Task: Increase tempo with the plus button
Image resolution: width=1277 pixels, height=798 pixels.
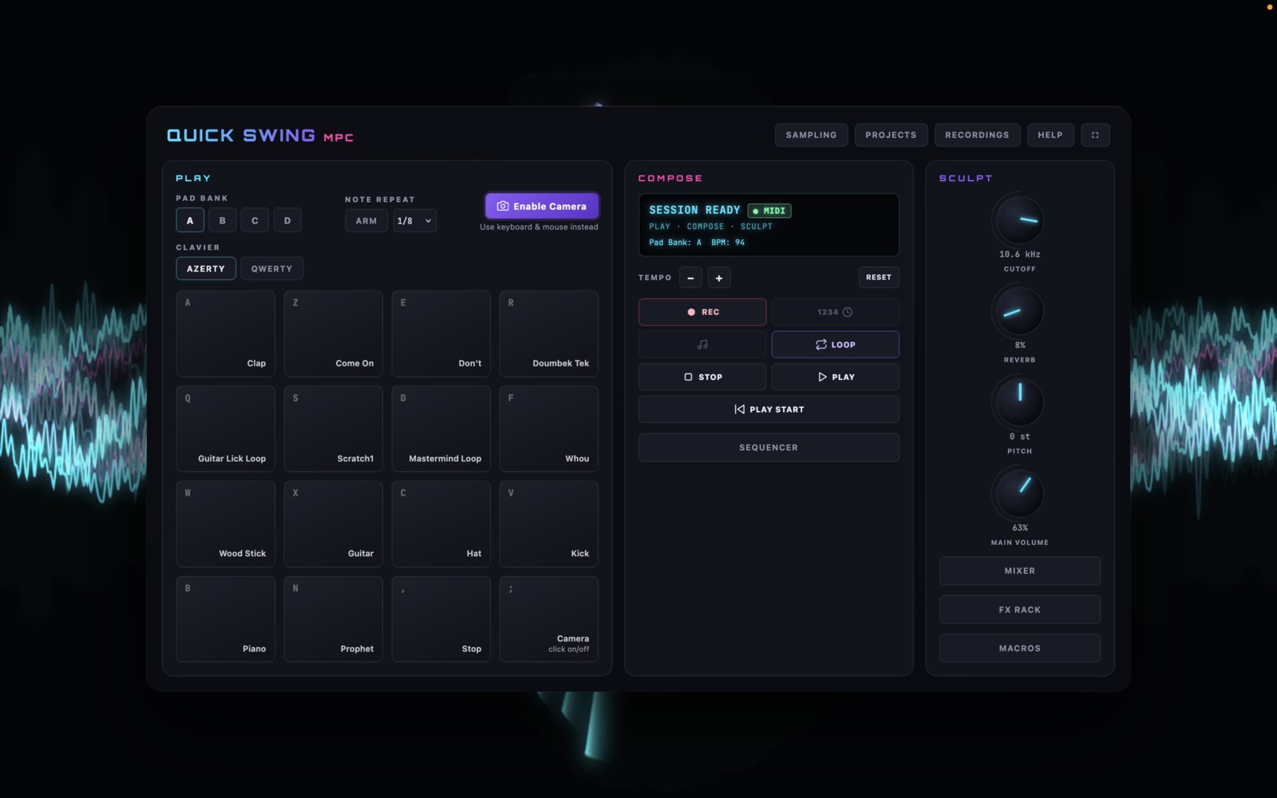Action: point(719,278)
